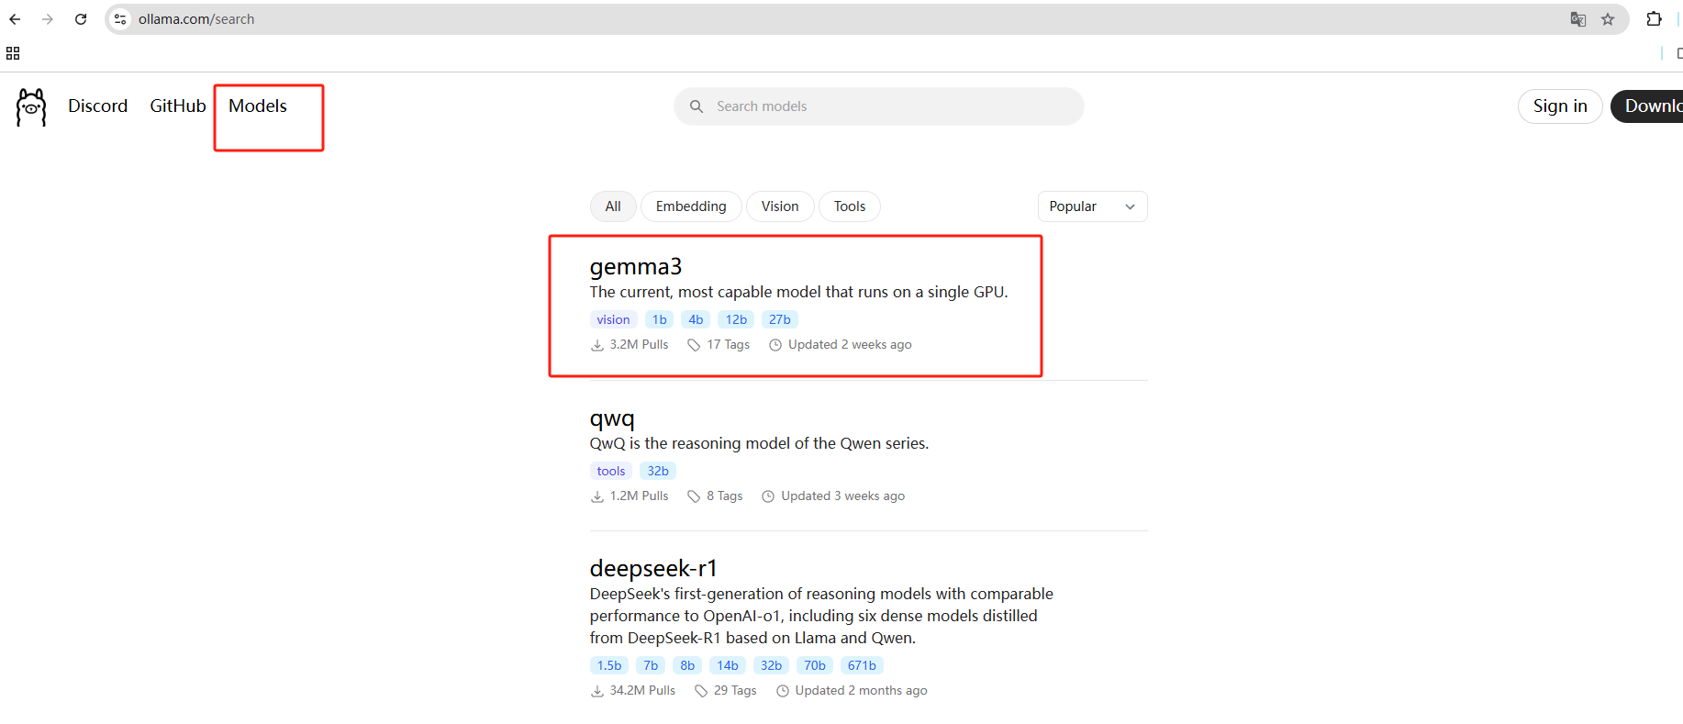Click the 671b tag under deepseek-r1
This screenshot has width=1683, height=724.
(862, 665)
